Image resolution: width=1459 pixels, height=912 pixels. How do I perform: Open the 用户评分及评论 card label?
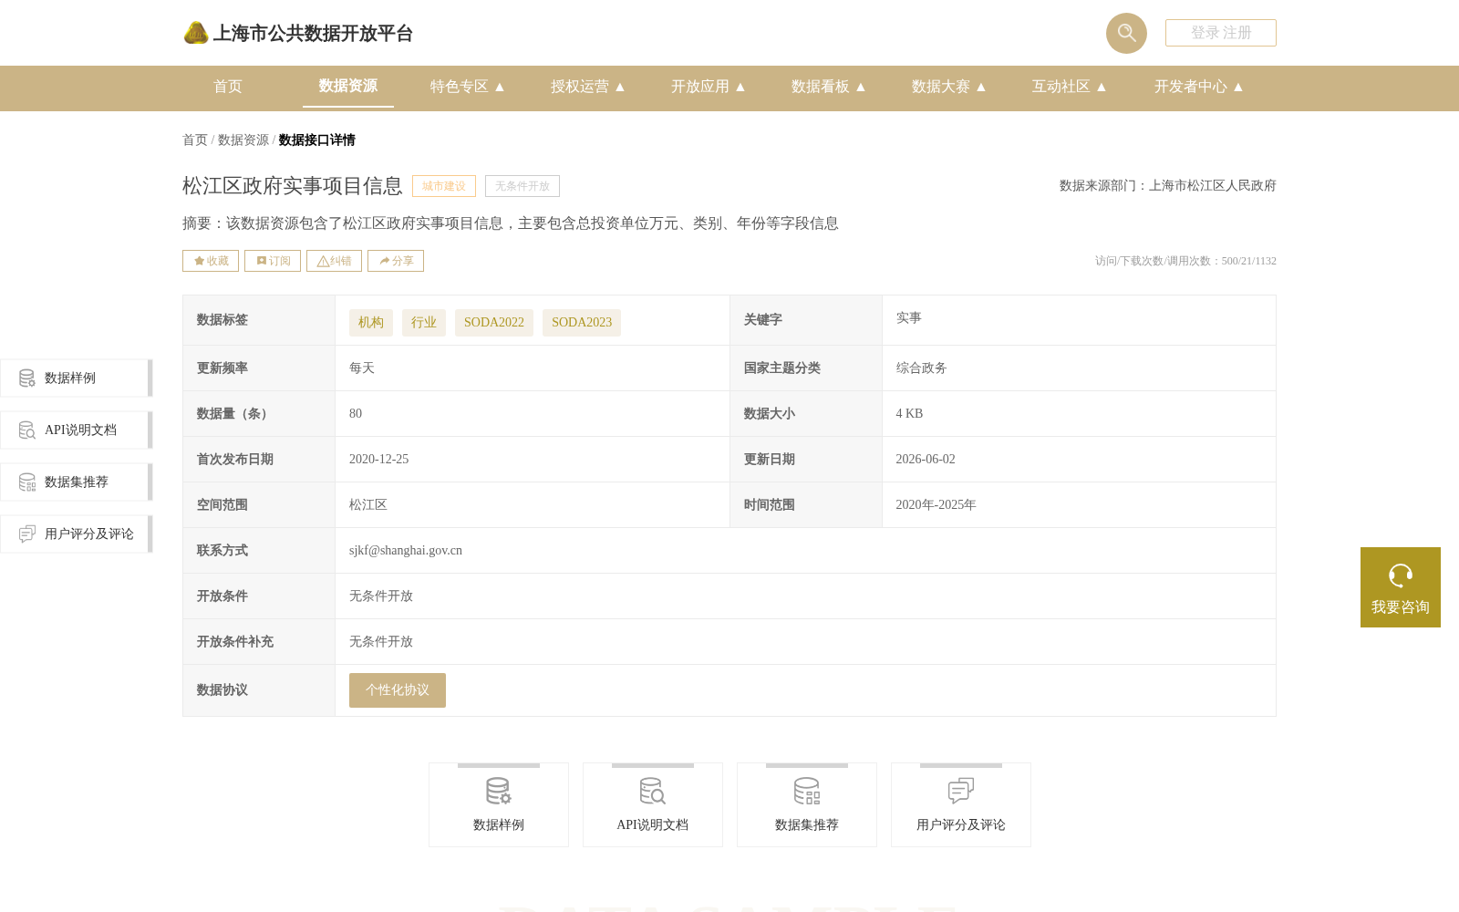[x=961, y=824]
